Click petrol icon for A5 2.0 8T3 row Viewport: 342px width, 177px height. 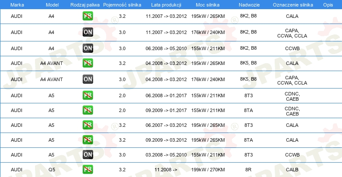pyautogui.click(x=87, y=95)
